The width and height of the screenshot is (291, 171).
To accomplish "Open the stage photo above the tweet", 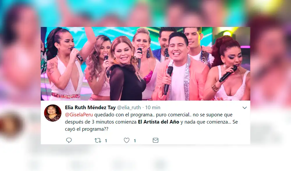I will click(145, 63).
